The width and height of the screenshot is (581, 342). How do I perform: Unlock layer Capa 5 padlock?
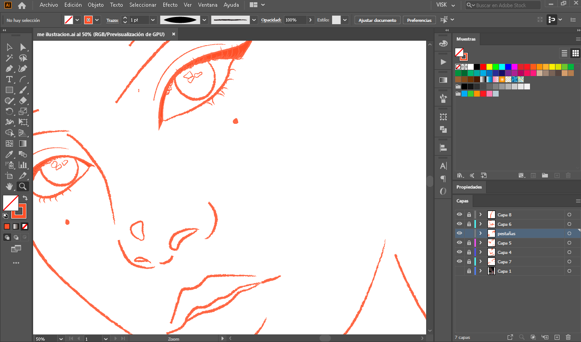point(469,243)
